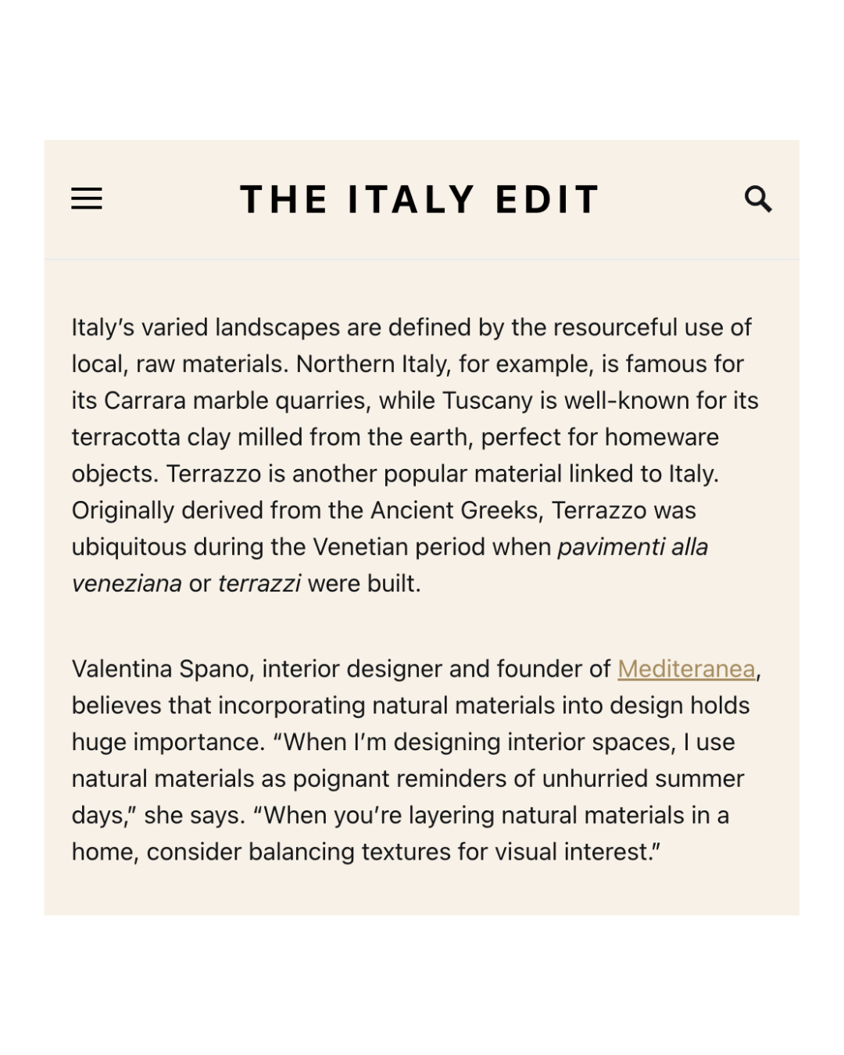Click the word "Tuscany" in the first paragraph
This screenshot has height=1055, width=844.
pyautogui.click(x=488, y=401)
